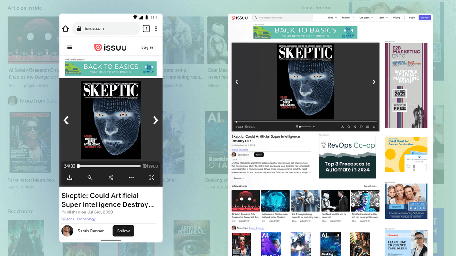456x256 pixels.
Task: Click the Back to Basics ad in mobile view
Action: coord(111,68)
